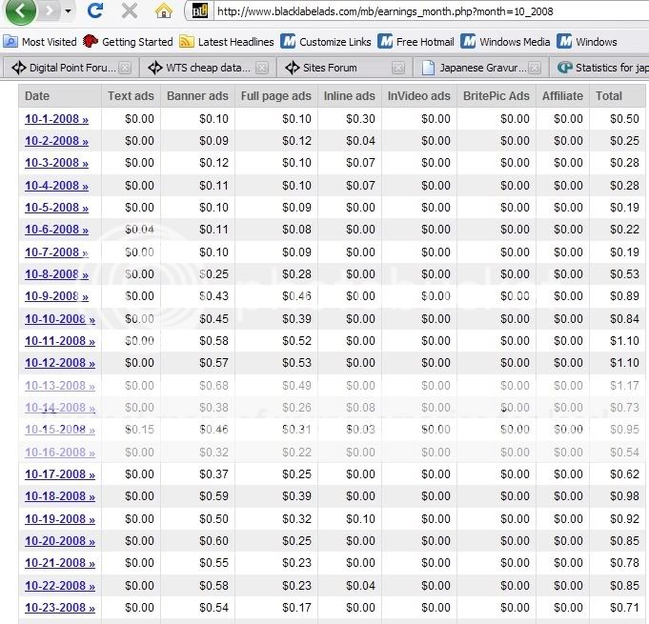Click the Latest Headlines RSS icon
Viewport: 649px width, 624px height.
pyautogui.click(x=187, y=42)
